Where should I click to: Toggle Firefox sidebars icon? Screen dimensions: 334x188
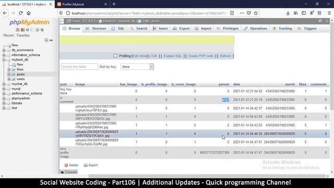[304, 13]
